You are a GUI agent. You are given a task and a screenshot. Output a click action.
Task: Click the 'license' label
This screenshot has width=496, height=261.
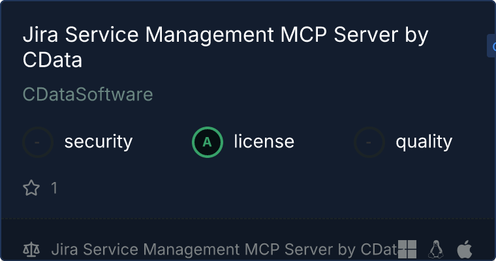pyautogui.click(x=264, y=142)
